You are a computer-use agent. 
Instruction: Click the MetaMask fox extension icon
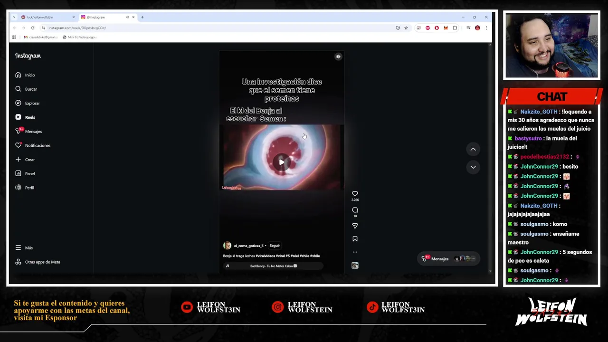pos(446,28)
